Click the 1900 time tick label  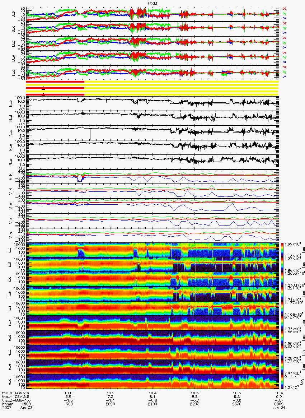(x=68, y=404)
